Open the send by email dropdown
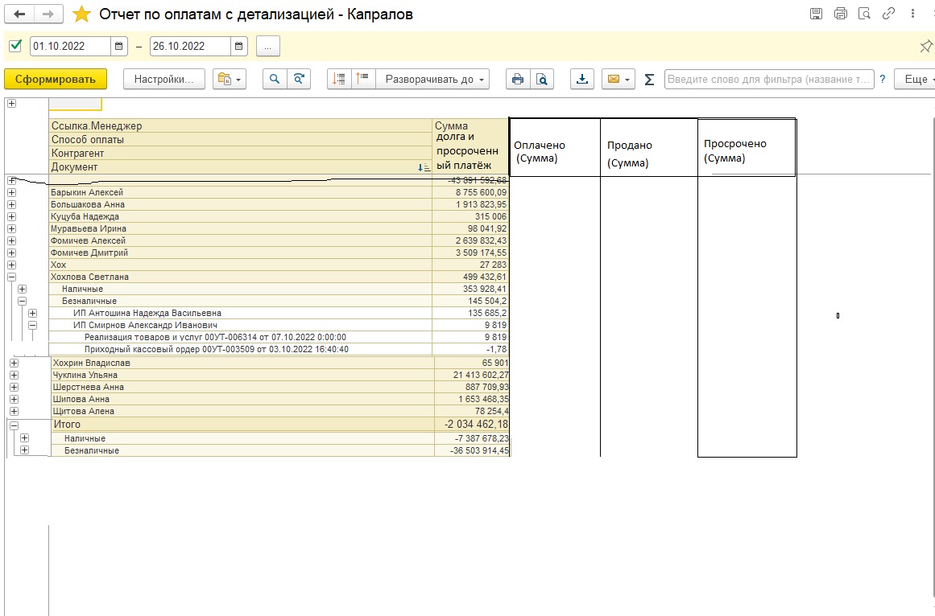The image size is (935, 616). (x=619, y=80)
